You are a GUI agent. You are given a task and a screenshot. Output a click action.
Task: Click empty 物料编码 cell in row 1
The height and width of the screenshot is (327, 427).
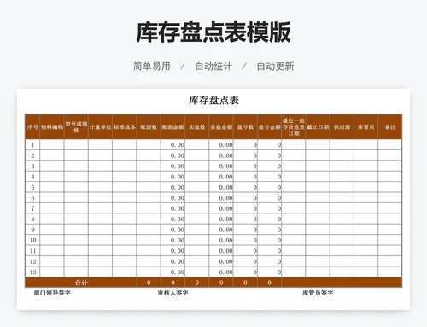[52, 145]
